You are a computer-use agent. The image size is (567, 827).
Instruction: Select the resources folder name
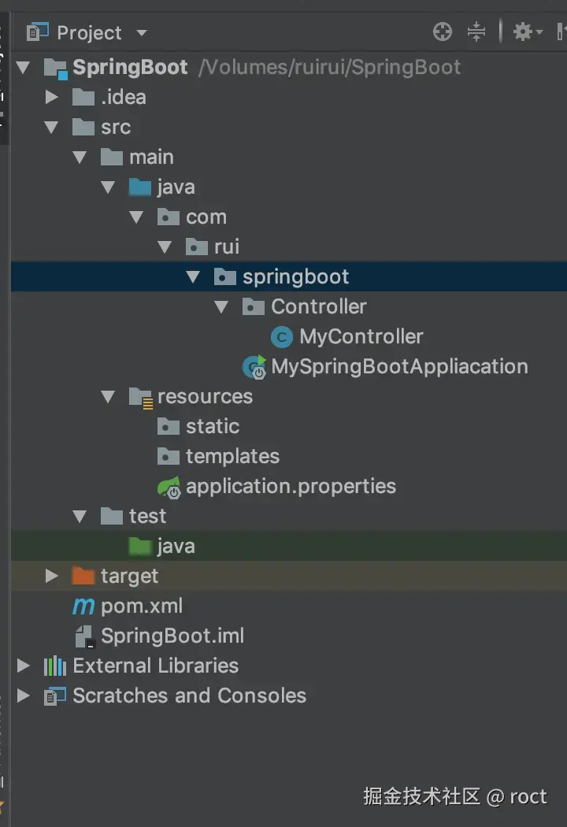point(206,397)
